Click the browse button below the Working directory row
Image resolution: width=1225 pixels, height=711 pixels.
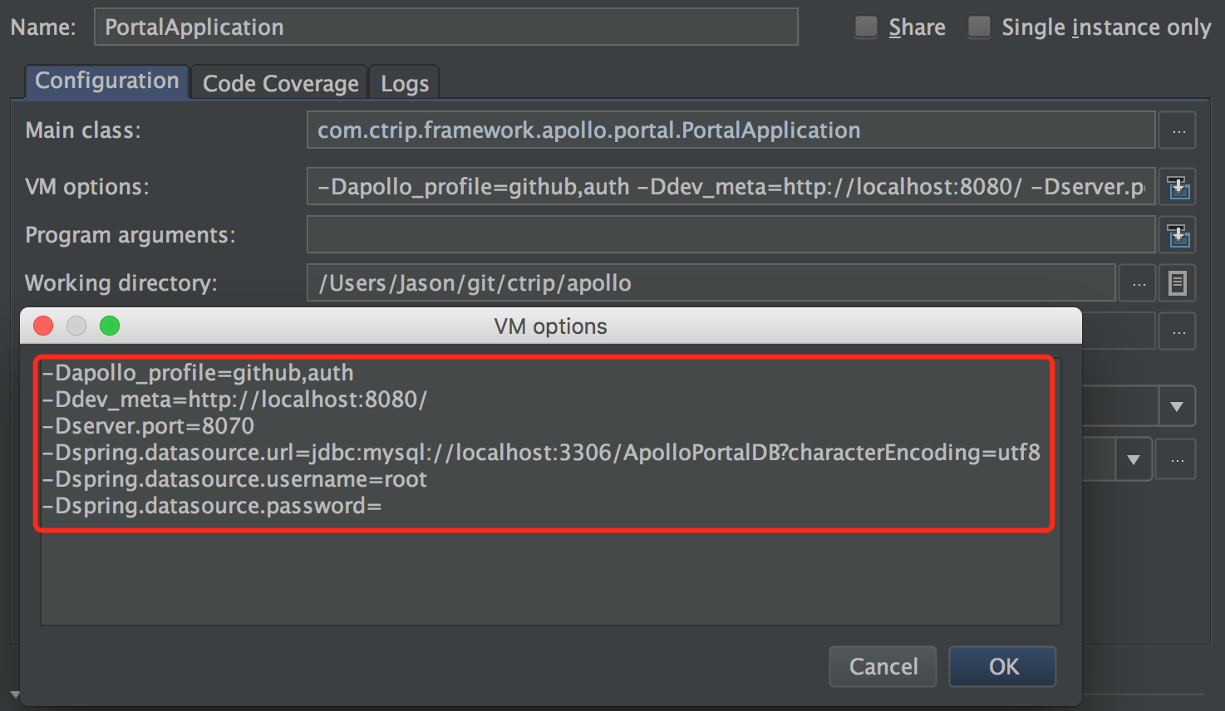[x=1177, y=331]
